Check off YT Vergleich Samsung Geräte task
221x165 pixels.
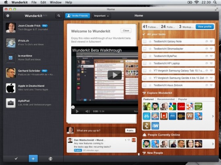(145, 78)
